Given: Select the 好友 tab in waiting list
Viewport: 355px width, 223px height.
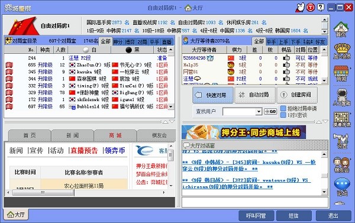Looking at the screenshot, I should [320, 42].
